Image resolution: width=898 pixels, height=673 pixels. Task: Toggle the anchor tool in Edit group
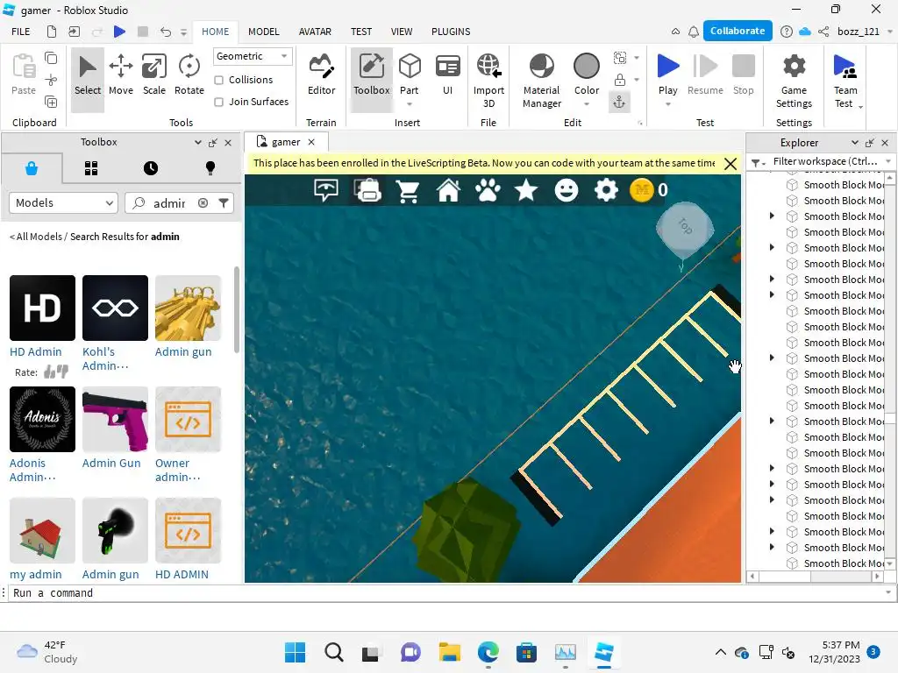620,102
